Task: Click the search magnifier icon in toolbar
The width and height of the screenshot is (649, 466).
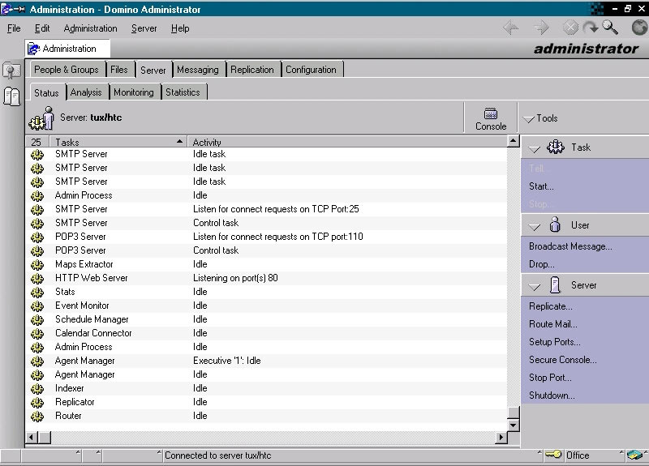Action: 610,28
